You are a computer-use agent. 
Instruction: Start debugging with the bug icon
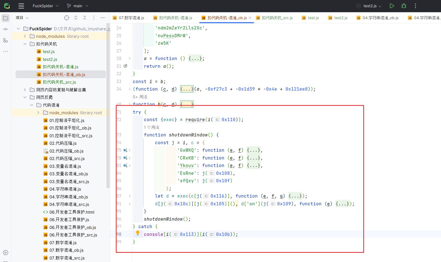pyautogui.click(x=404, y=6)
